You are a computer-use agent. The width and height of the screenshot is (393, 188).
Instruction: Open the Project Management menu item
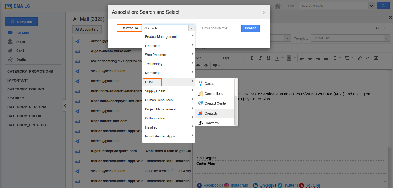pyautogui.click(x=160, y=109)
